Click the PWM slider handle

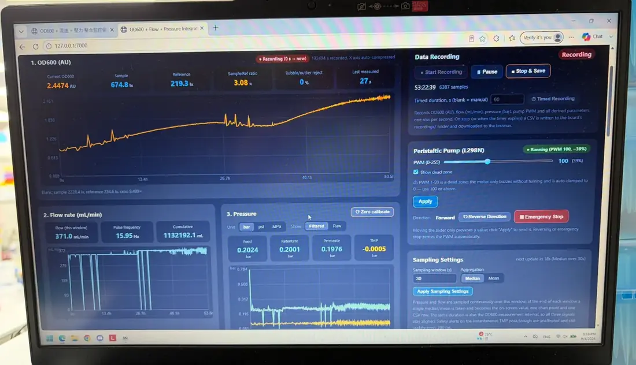[x=487, y=162]
